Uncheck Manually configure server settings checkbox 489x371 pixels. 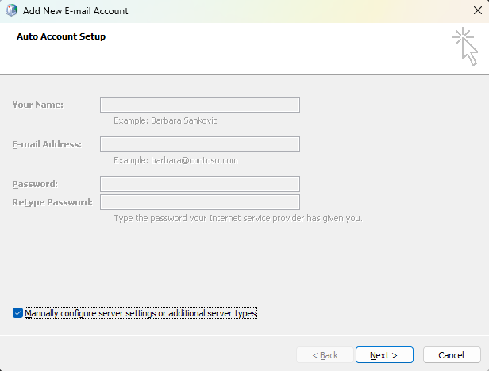point(17,313)
